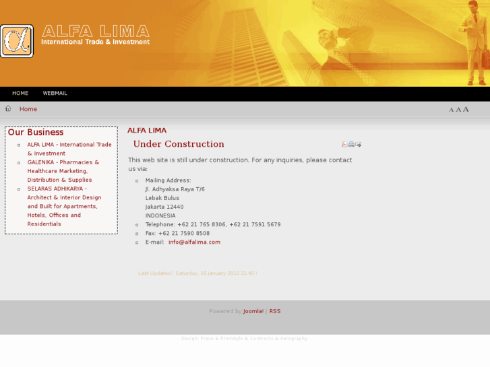Open the RSS link in footer
This screenshot has height=367, width=490.
click(275, 311)
